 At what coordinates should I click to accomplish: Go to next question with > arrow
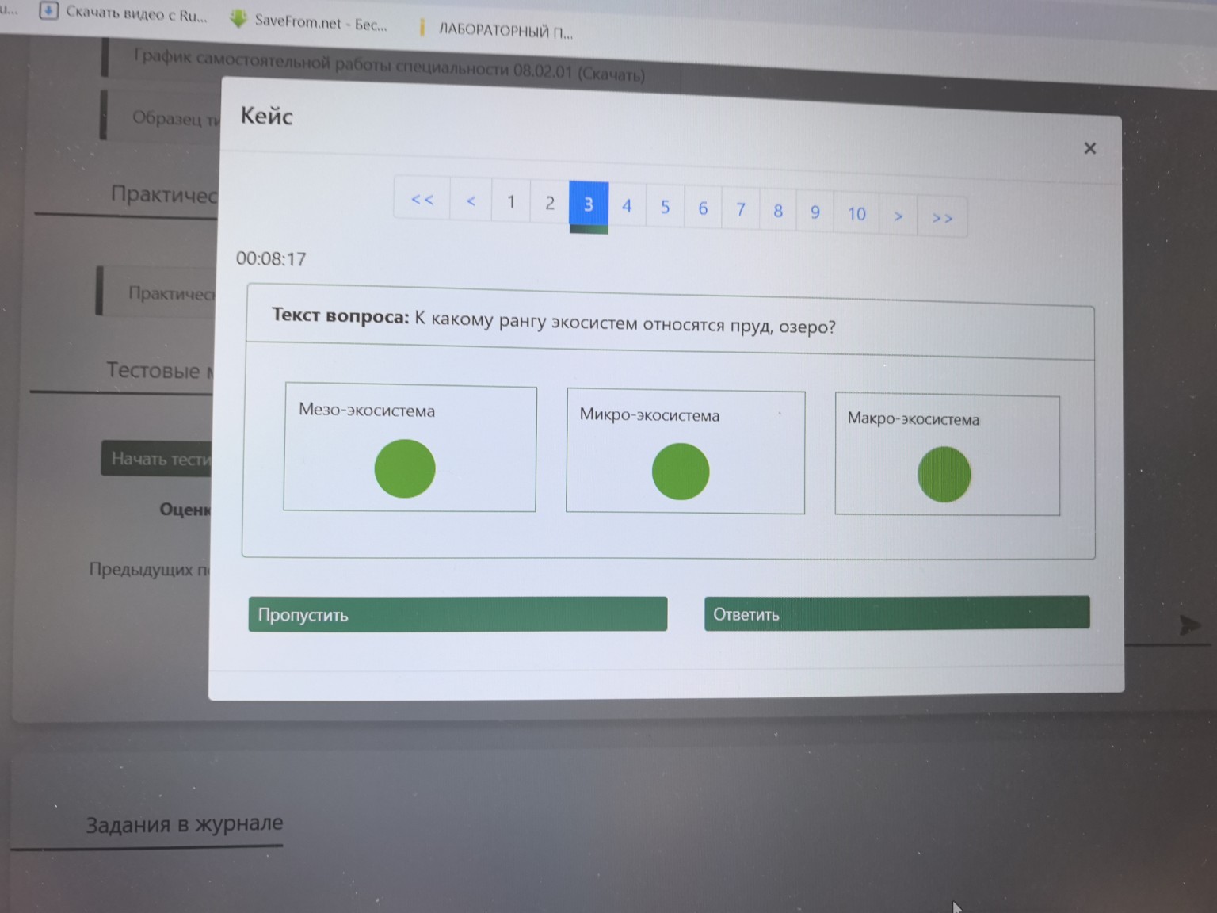click(898, 216)
